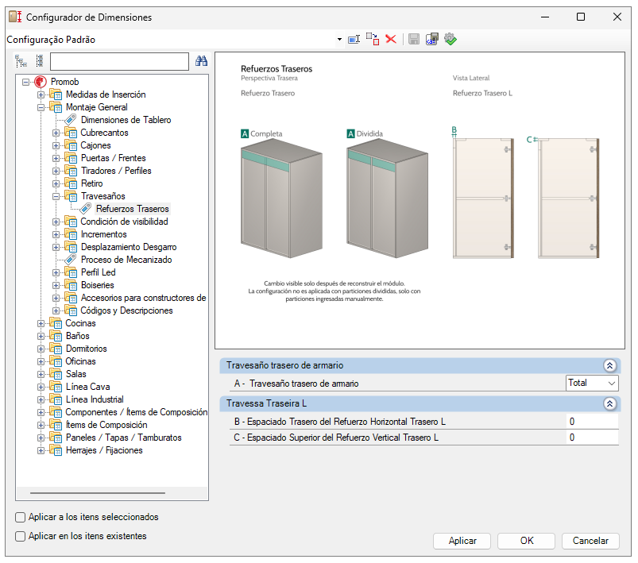Delete the configuration with the red X icon
This screenshot has height=563, width=638.
click(x=391, y=40)
